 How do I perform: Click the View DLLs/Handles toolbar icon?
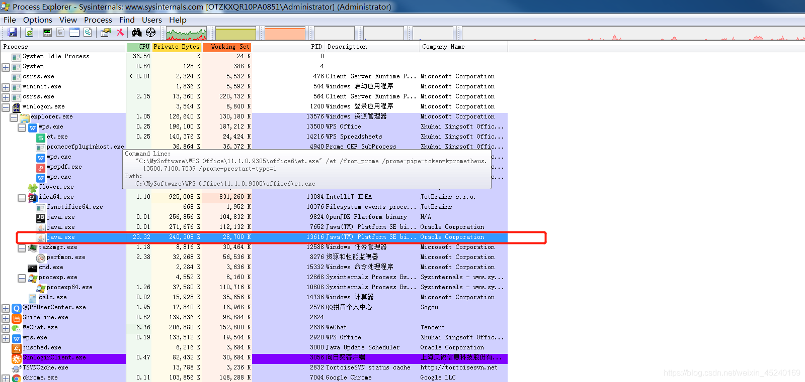(x=88, y=33)
